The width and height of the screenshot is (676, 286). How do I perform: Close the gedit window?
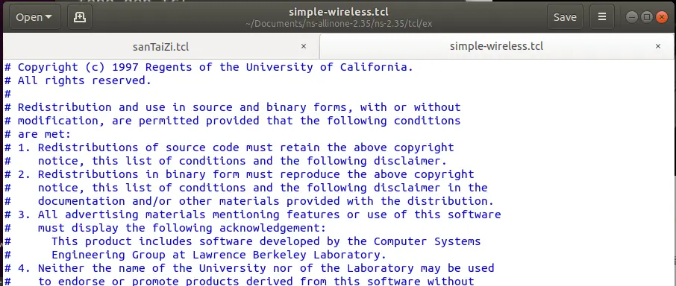point(661,17)
